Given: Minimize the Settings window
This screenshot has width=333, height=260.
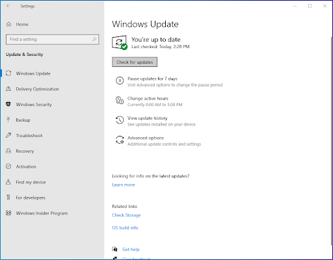Looking at the screenshot, I should click(295, 6).
